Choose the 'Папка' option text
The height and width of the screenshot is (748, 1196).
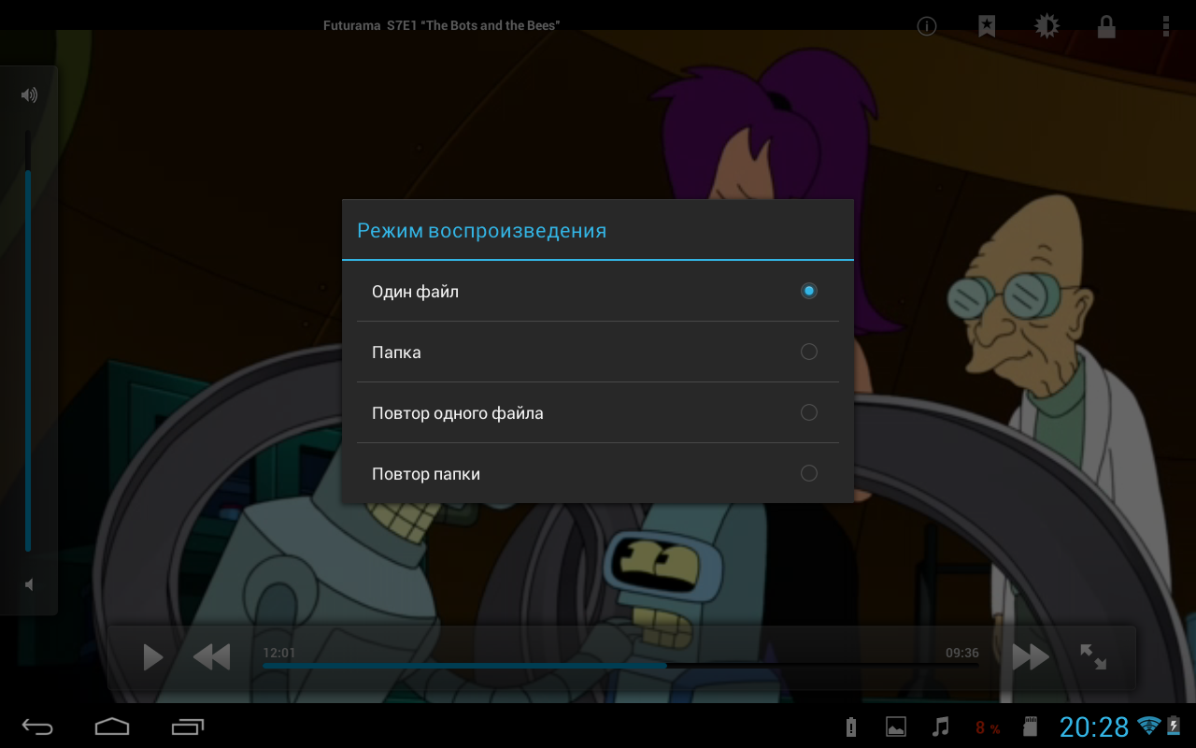(x=396, y=352)
